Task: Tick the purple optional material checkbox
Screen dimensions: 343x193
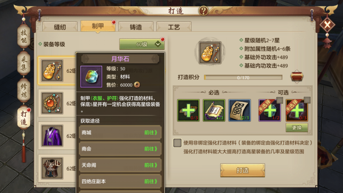Action: click(x=279, y=100)
